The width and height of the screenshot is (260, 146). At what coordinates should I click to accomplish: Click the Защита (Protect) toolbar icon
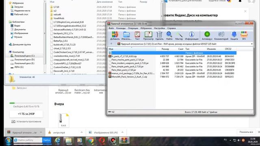click(234, 36)
